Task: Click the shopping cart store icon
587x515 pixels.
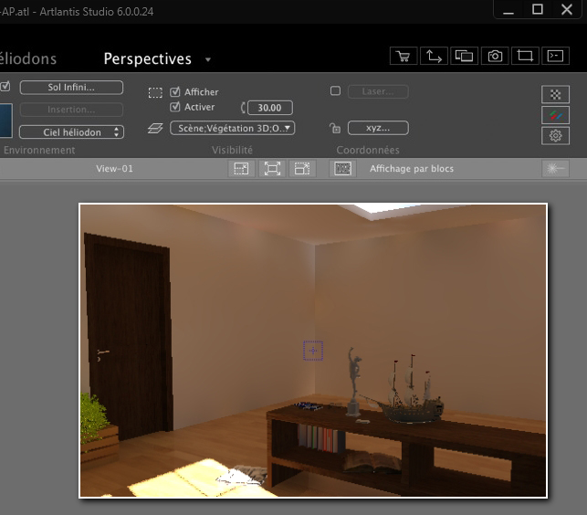Action: click(x=403, y=57)
